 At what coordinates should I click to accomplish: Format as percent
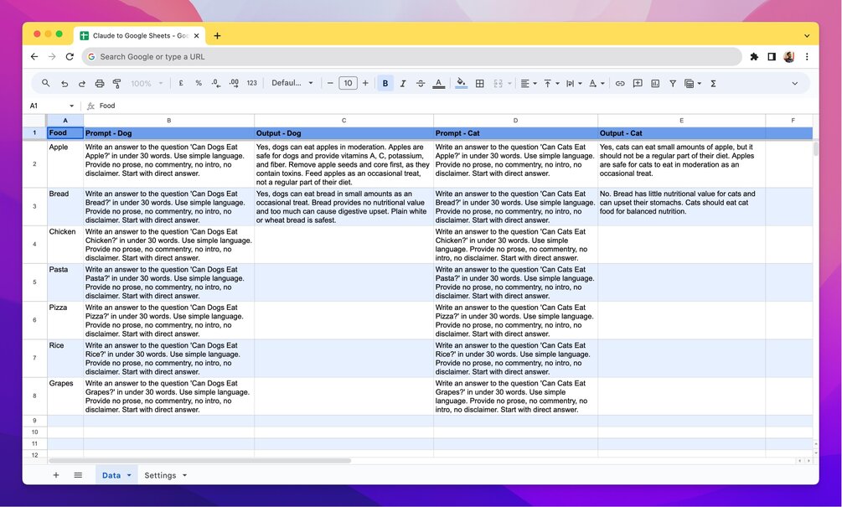click(x=199, y=83)
